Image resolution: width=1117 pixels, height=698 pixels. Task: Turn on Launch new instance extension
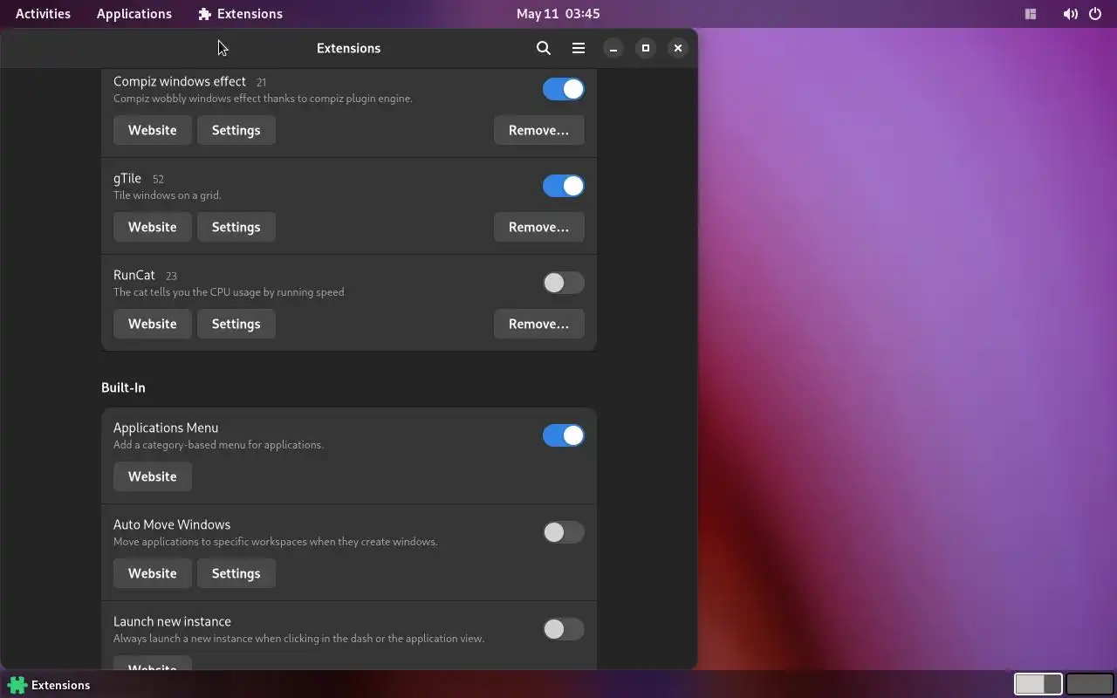[x=563, y=629]
